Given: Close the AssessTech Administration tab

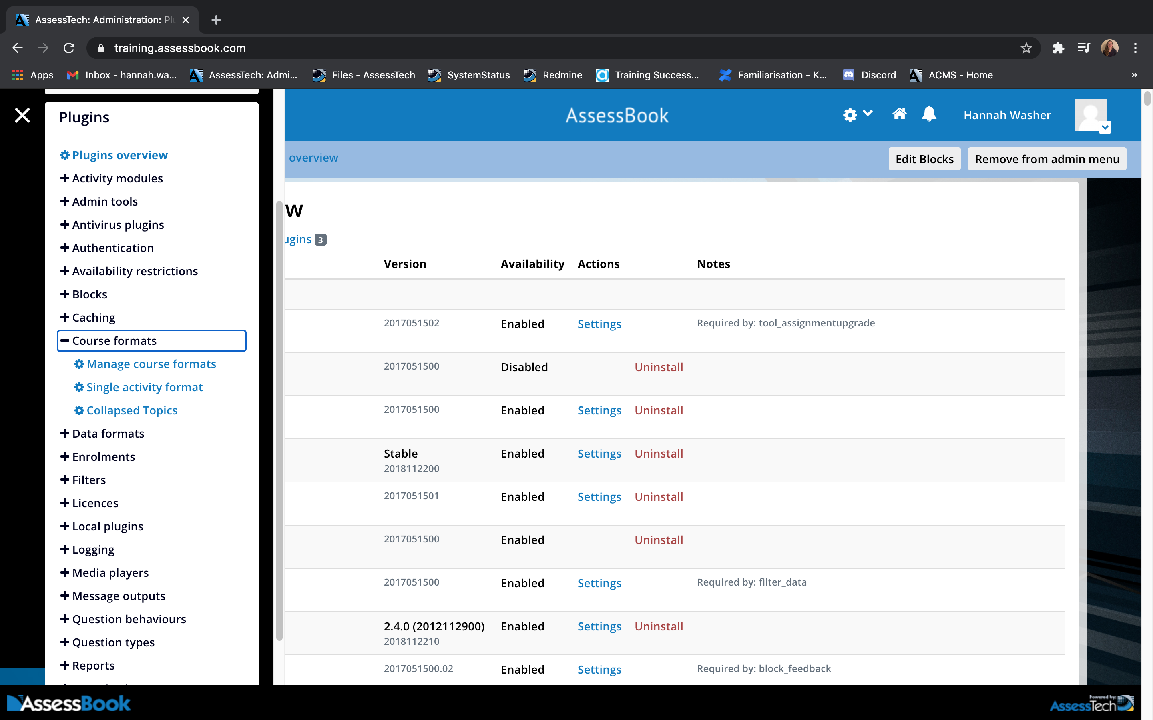Looking at the screenshot, I should [x=186, y=20].
